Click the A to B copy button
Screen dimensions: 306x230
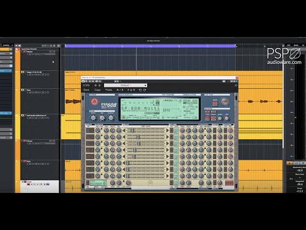pos(131,90)
